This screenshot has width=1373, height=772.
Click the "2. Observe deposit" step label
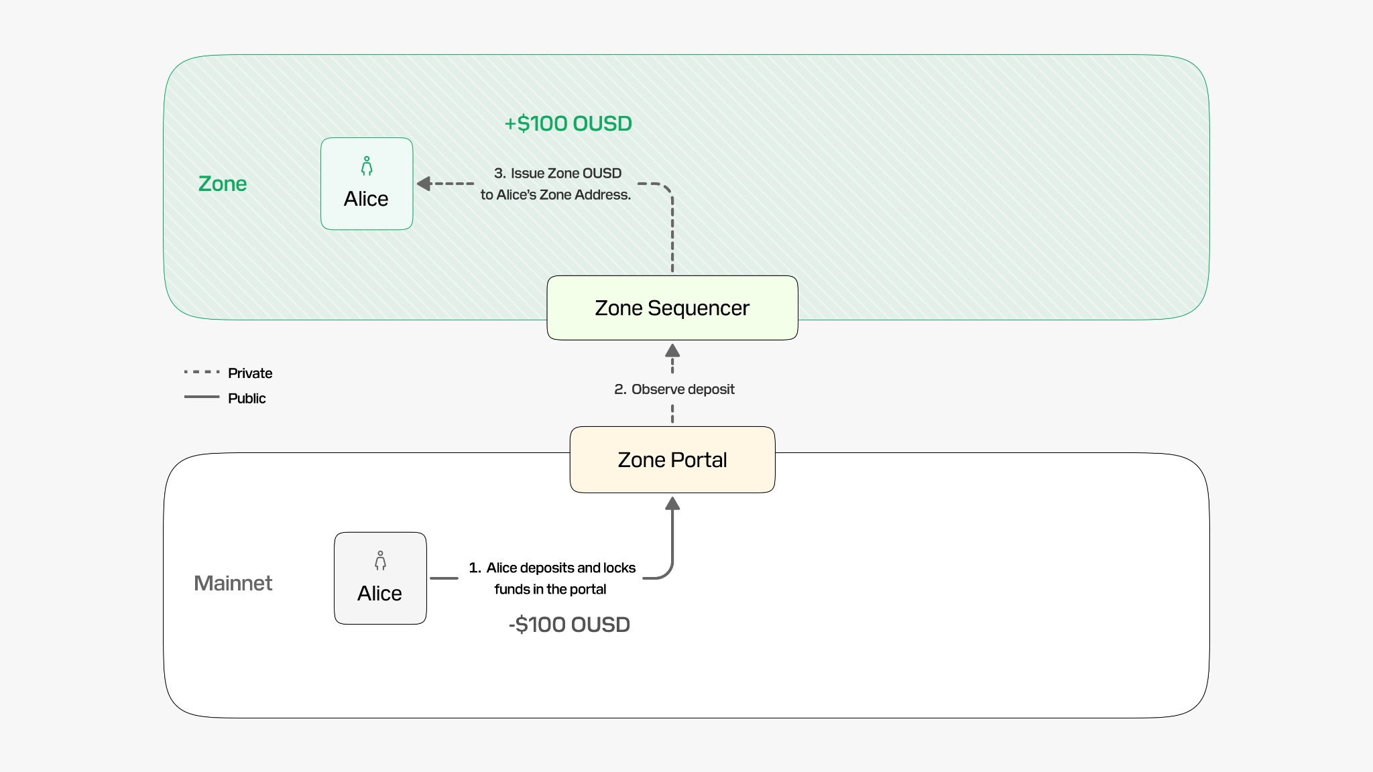click(x=674, y=389)
